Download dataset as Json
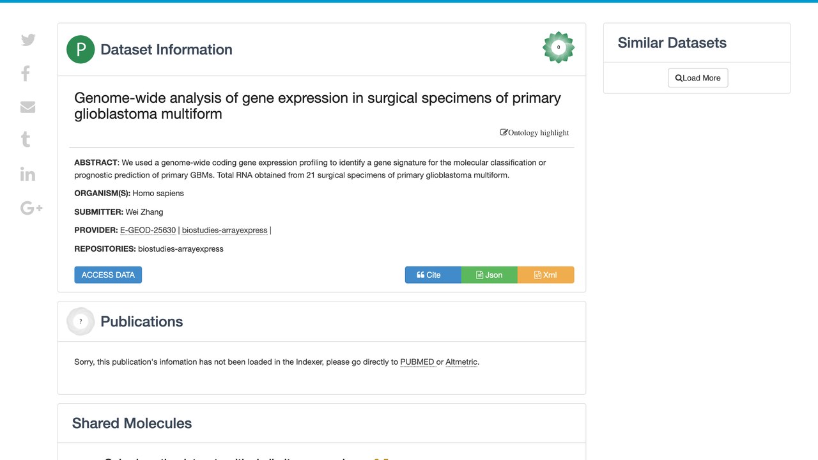 [489, 275]
